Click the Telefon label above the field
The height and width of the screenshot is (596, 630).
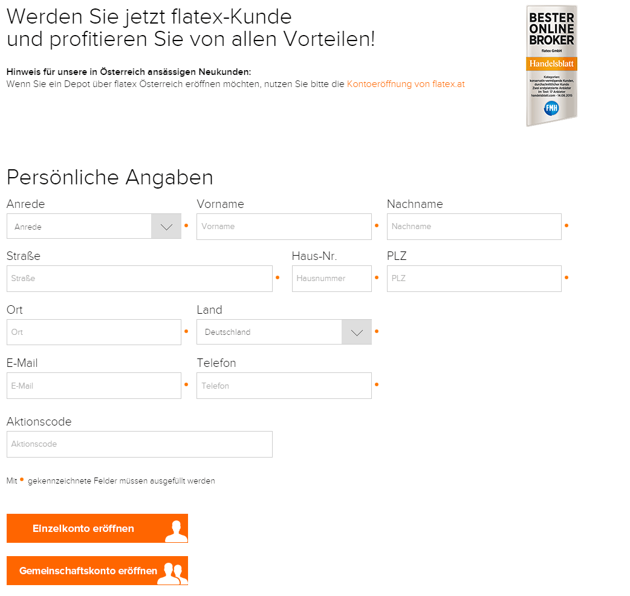[216, 363]
